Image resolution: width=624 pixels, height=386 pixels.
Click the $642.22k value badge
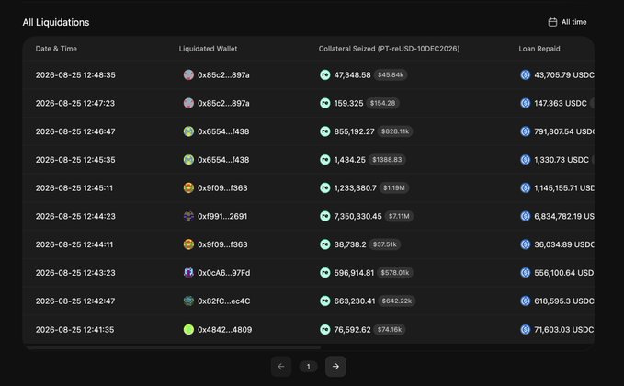(397, 301)
